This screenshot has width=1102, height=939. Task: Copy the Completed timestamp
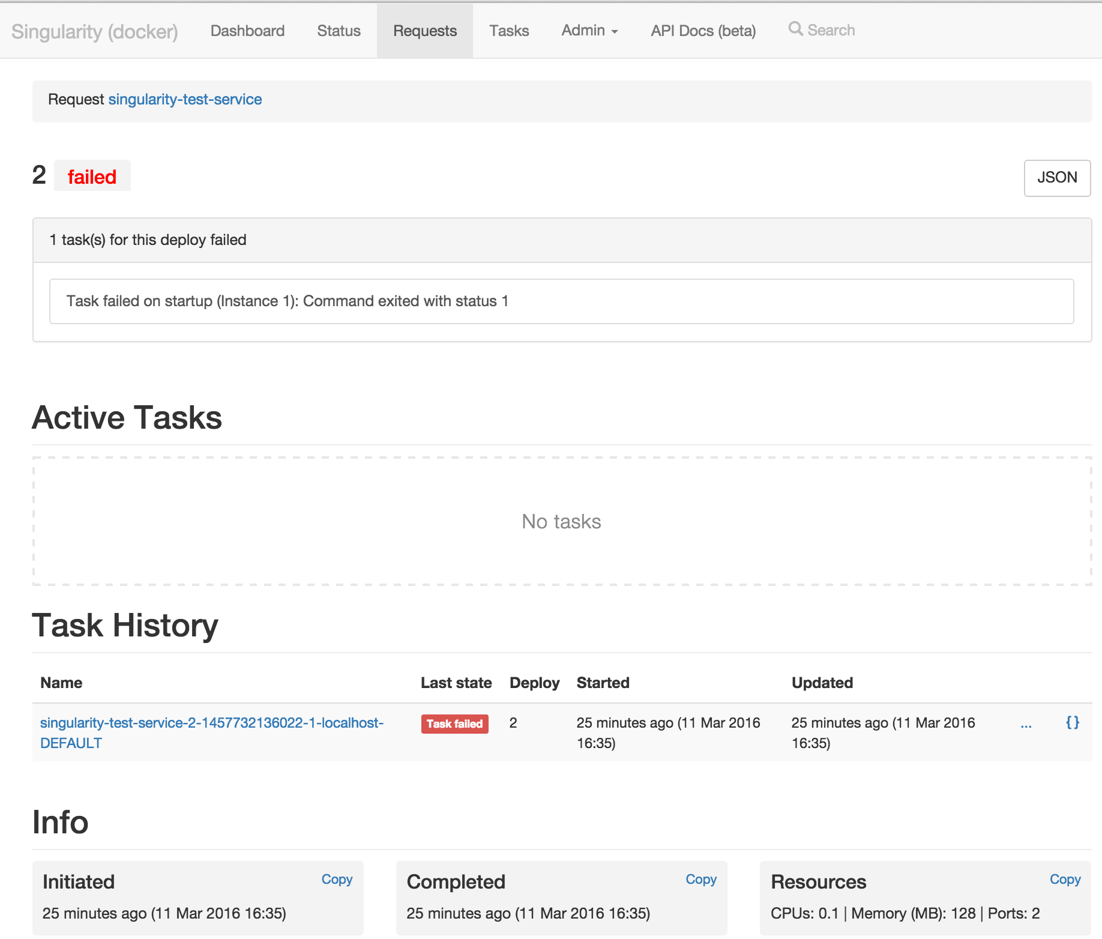pos(701,879)
